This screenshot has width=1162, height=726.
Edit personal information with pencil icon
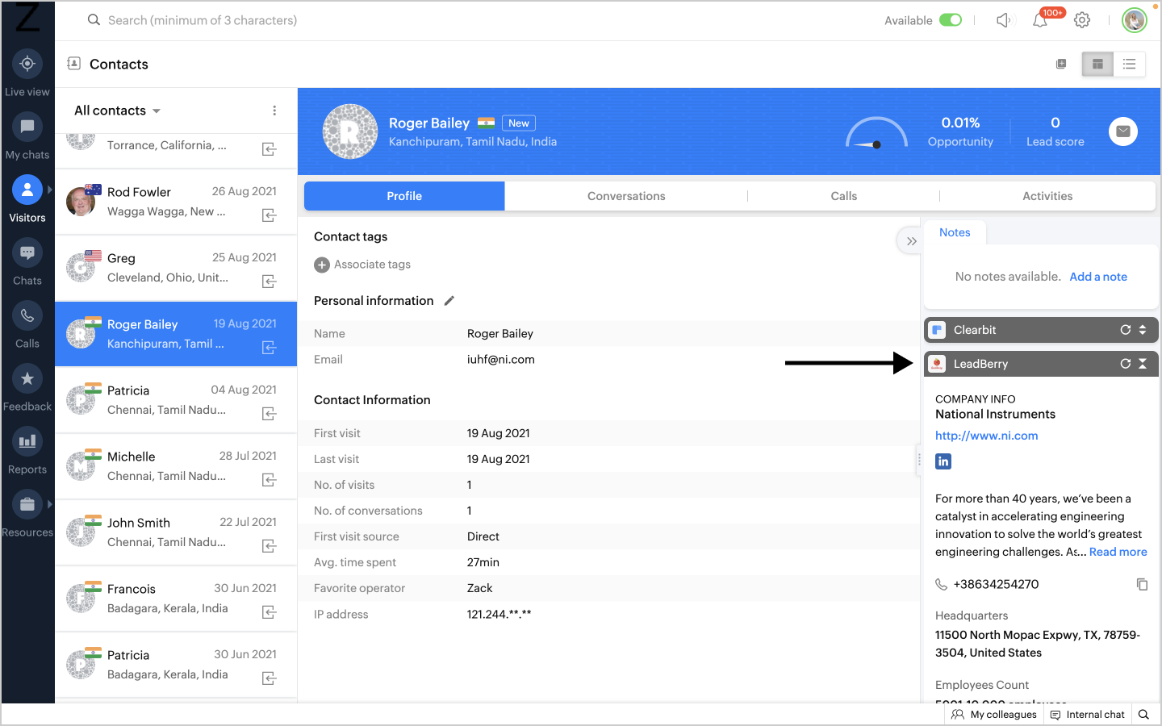(449, 301)
